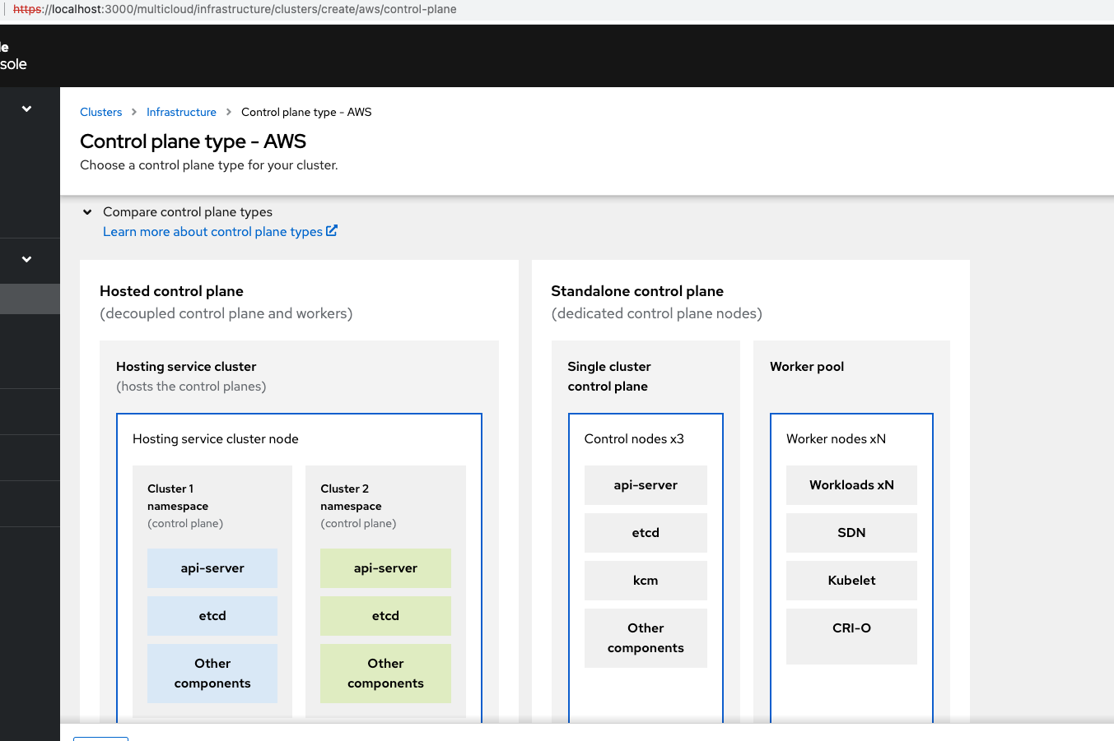Expand the first sidebar navigation chevron

[x=26, y=109]
